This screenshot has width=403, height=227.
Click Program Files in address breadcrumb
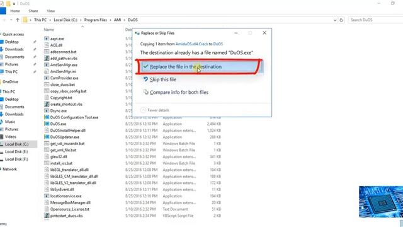pos(95,20)
